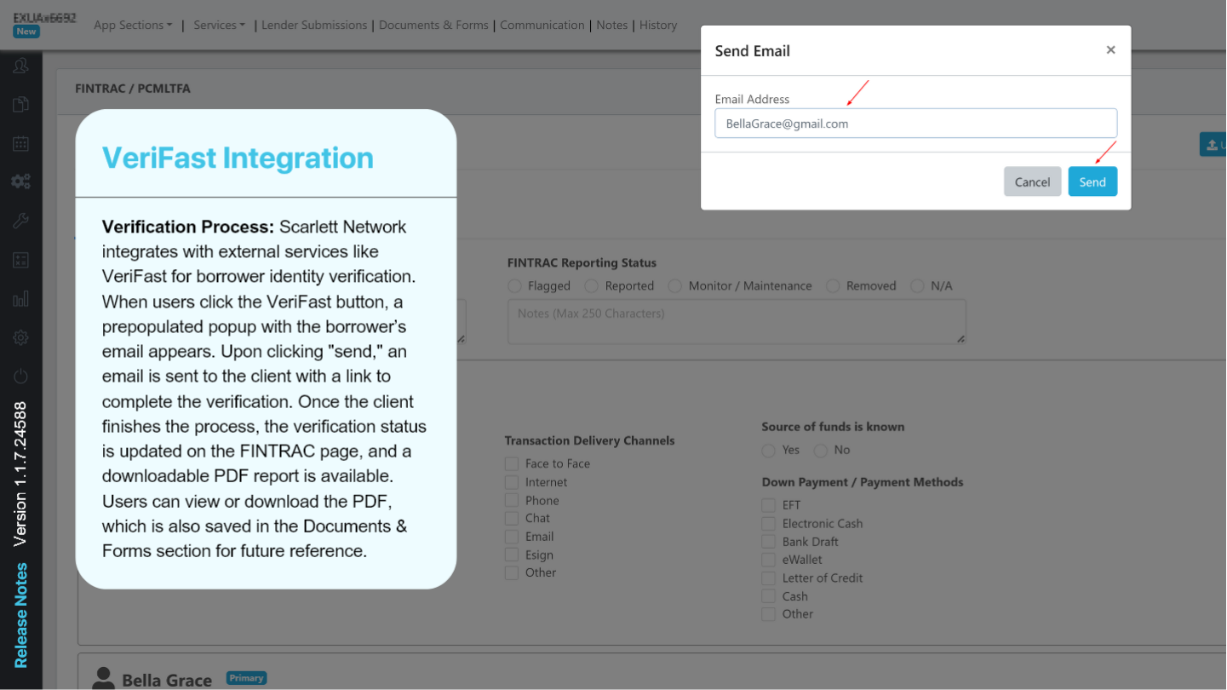
Task: Open the bar chart reports icon
Action: (x=20, y=299)
